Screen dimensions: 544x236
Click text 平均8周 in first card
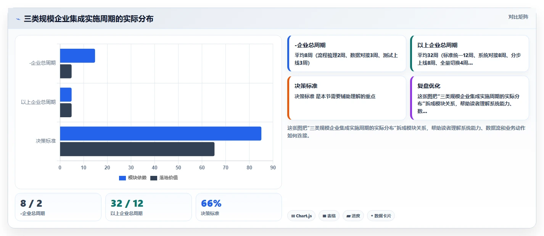(303, 56)
